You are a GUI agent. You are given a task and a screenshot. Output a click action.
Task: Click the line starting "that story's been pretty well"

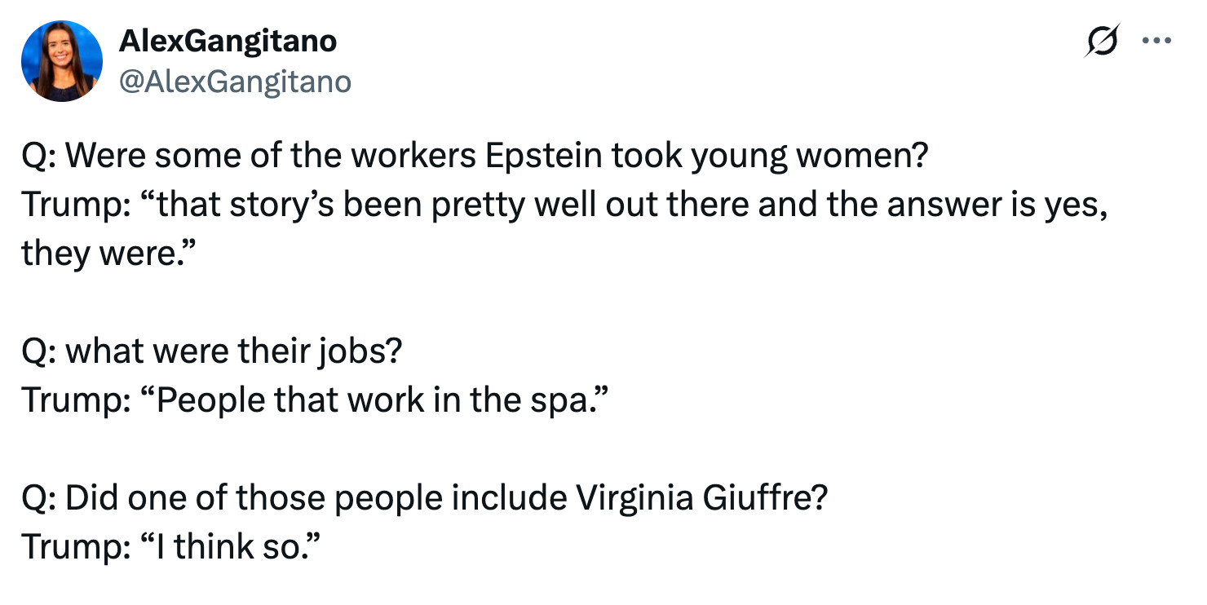(x=565, y=205)
